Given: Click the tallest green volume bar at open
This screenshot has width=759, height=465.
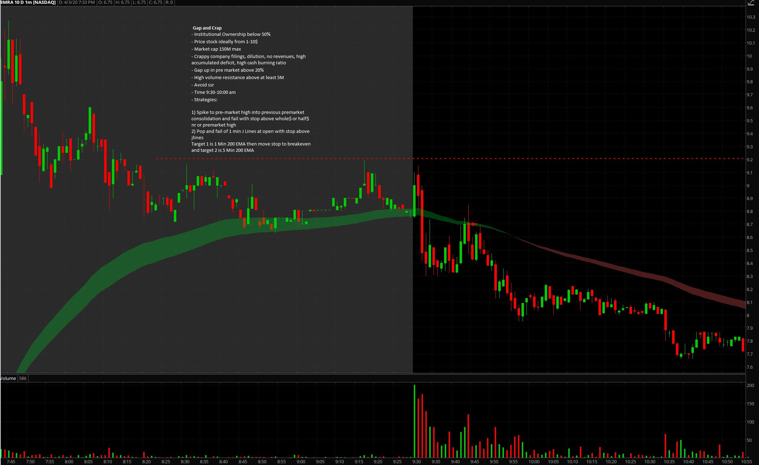Looking at the screenshot, I should (415, 422).
